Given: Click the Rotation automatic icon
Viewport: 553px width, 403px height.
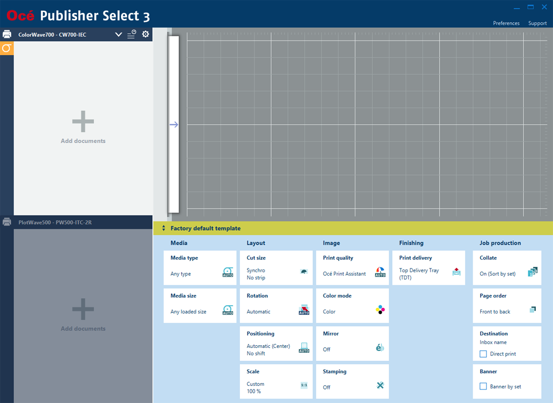Looking at the screenshot, I should point(304,310).
